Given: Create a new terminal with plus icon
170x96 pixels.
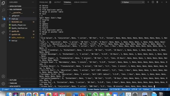Looking at the screenshot, I should click(x=148, y=2).
